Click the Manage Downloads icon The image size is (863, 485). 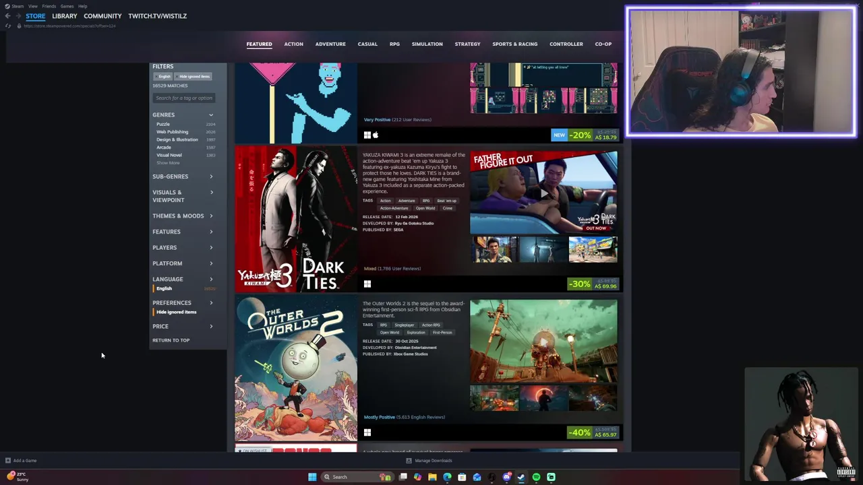[x=409, y=461]
